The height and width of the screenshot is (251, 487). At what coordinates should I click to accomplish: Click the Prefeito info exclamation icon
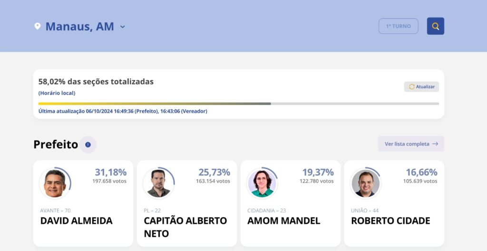click(88, 145)
